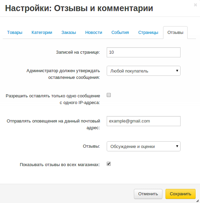Click the Записей на странице label text
200x203 pixels.
pos(78,52)
